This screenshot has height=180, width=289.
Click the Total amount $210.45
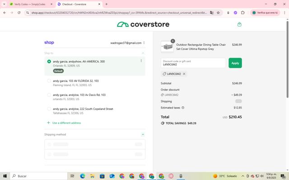(x=235, y=117)
